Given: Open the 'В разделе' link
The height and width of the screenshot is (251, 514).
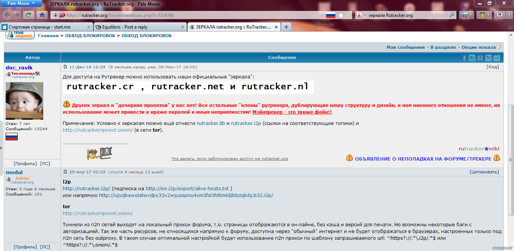Looking at the screenshot, I should pos(443,47).
